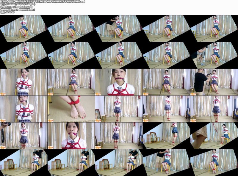
Task: Select the tilted fifth-row thumbnail with red rope
Action: (x=214, y=136)
